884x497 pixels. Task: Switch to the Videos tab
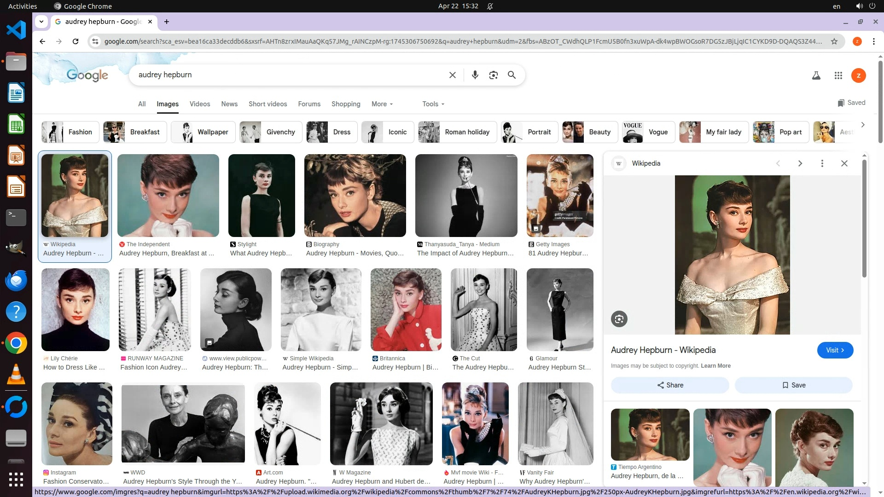click(199, 104)
